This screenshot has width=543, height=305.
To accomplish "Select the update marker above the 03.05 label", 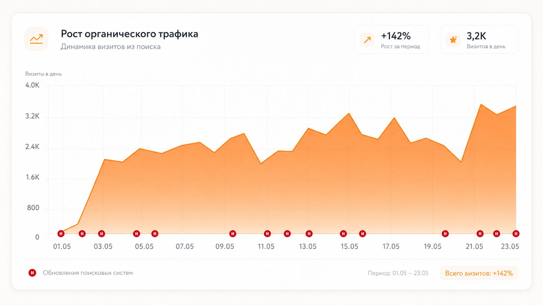I will pyautogui.click(x=102, y=234).
